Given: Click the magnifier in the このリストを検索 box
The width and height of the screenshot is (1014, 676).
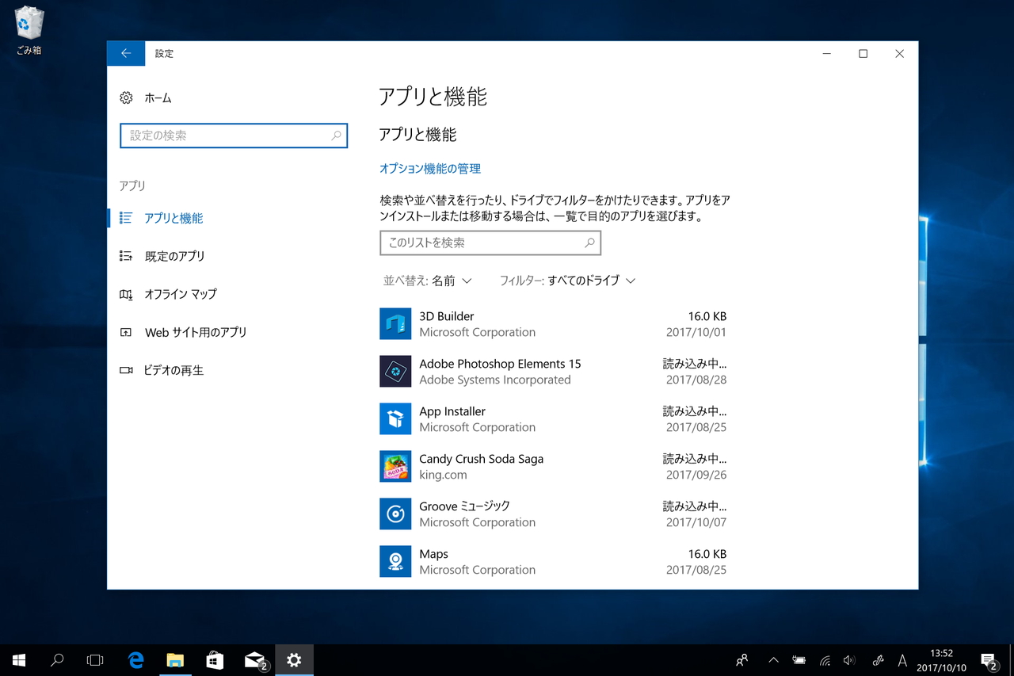Looking at the screenshot, I should [x=589, y=243].
